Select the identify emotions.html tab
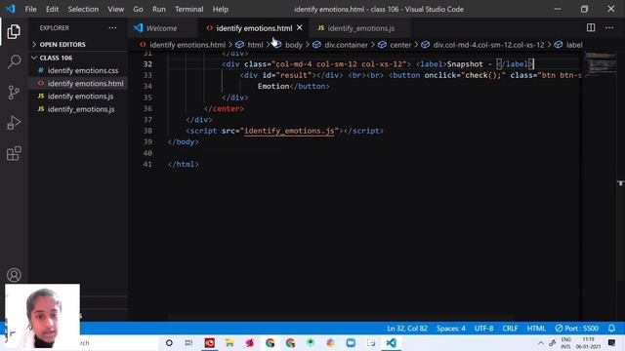The image size is (625, 351). tap(254, 28)
